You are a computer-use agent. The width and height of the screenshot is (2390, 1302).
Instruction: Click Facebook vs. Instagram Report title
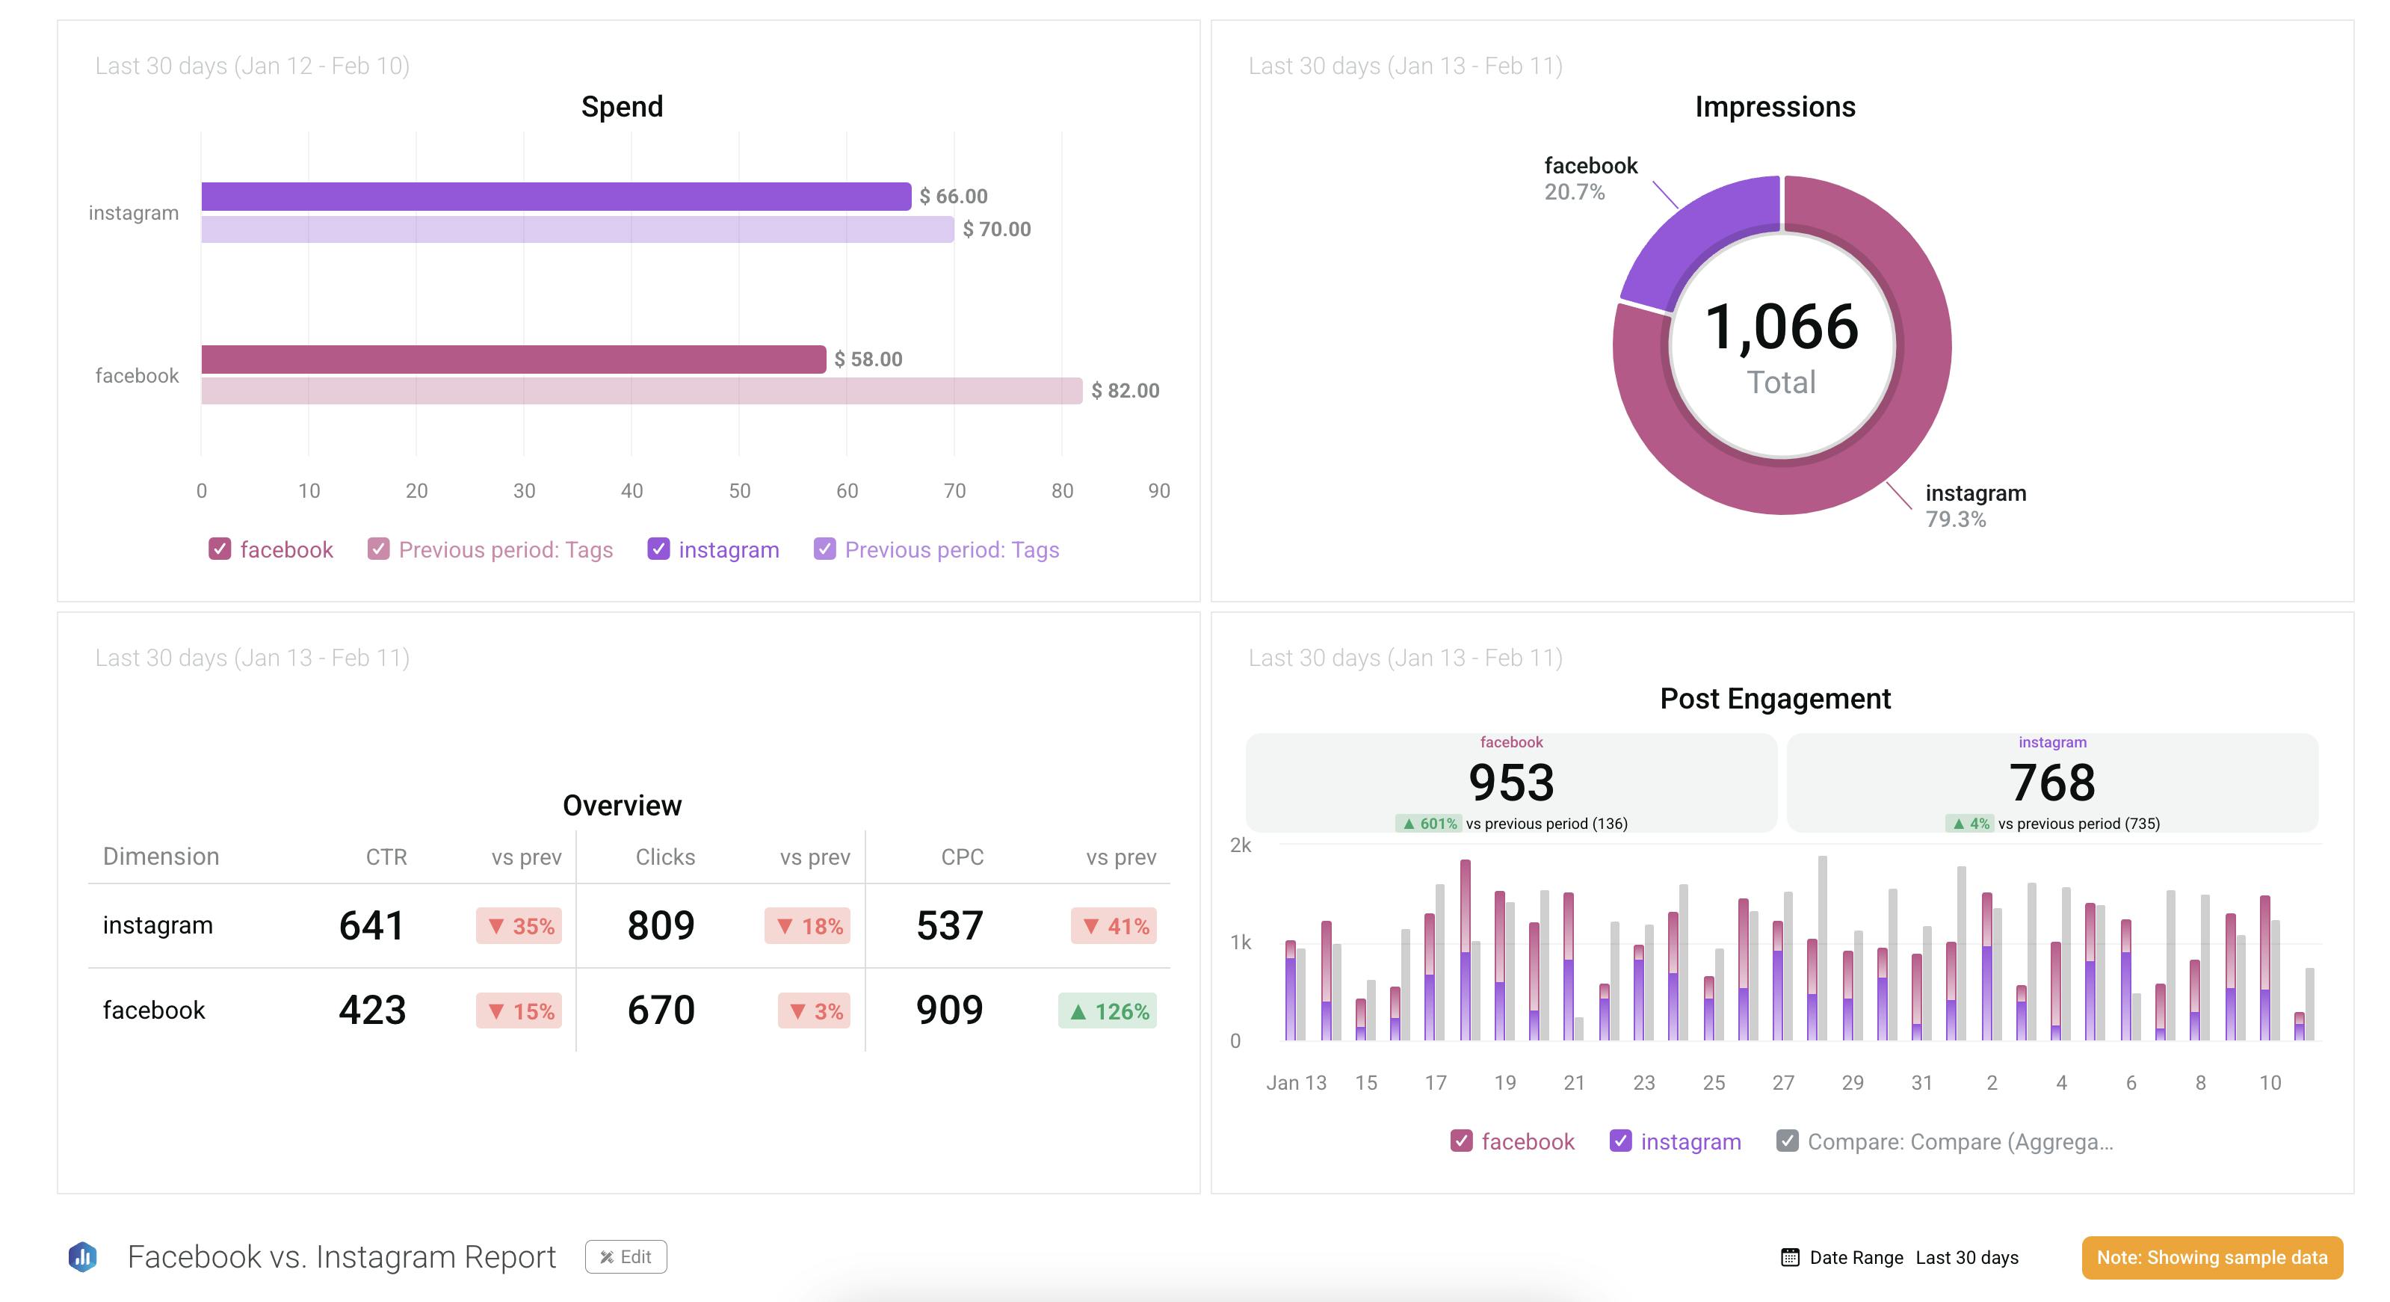pos(342,1256)
